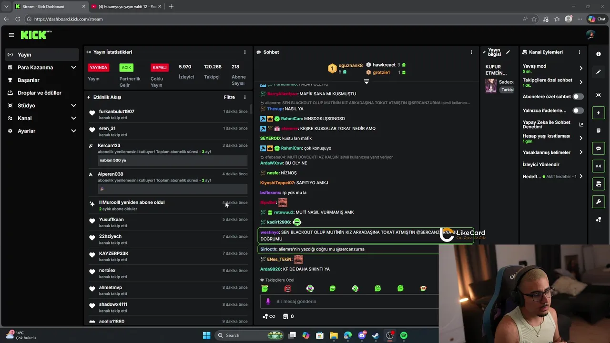This screenshot has height=343, width=610.
Task: Open Copilot Chat button
Action: tap(597, 19)
